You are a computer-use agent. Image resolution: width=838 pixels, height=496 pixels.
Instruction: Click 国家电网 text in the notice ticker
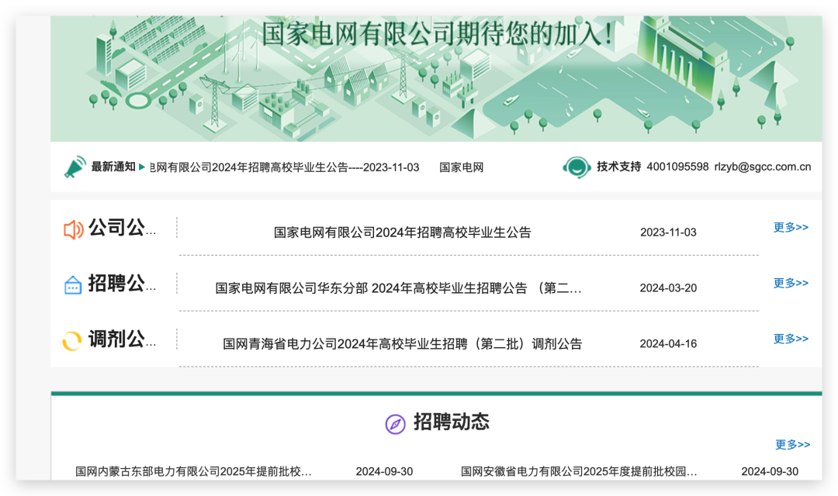tap(461, 167)
